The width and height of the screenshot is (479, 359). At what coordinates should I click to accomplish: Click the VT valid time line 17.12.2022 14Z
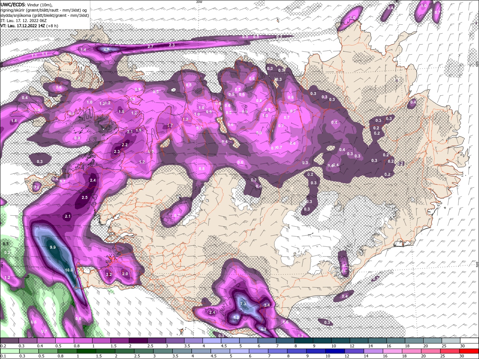tap(30, 26)
